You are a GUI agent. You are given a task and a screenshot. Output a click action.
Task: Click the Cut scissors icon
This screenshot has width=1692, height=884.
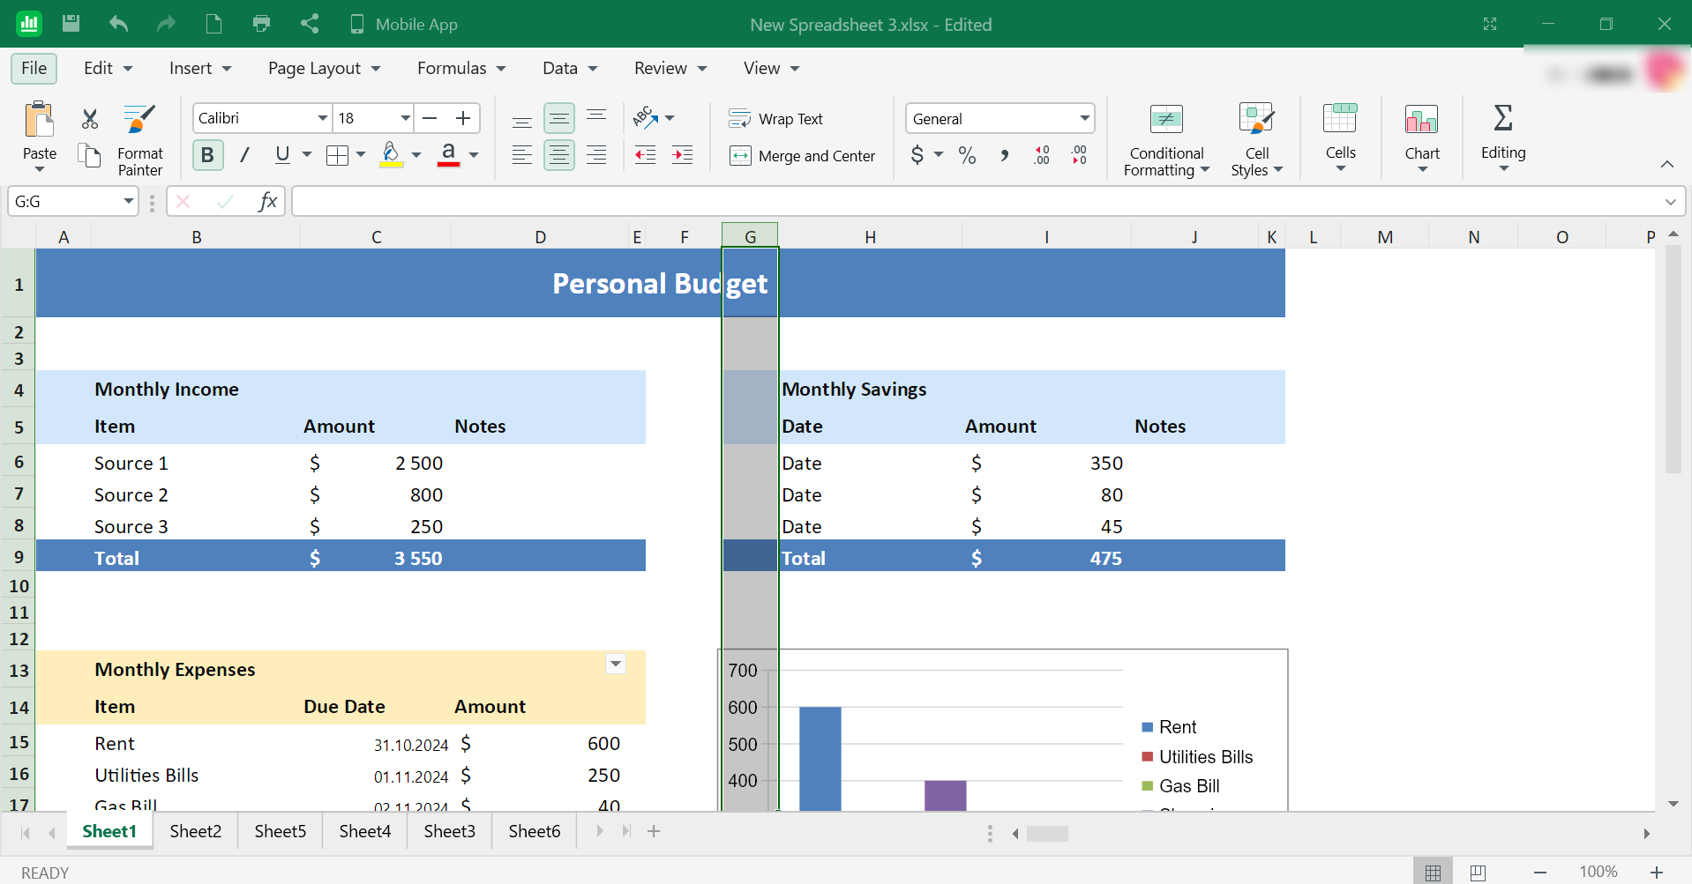tap(90, 118)
